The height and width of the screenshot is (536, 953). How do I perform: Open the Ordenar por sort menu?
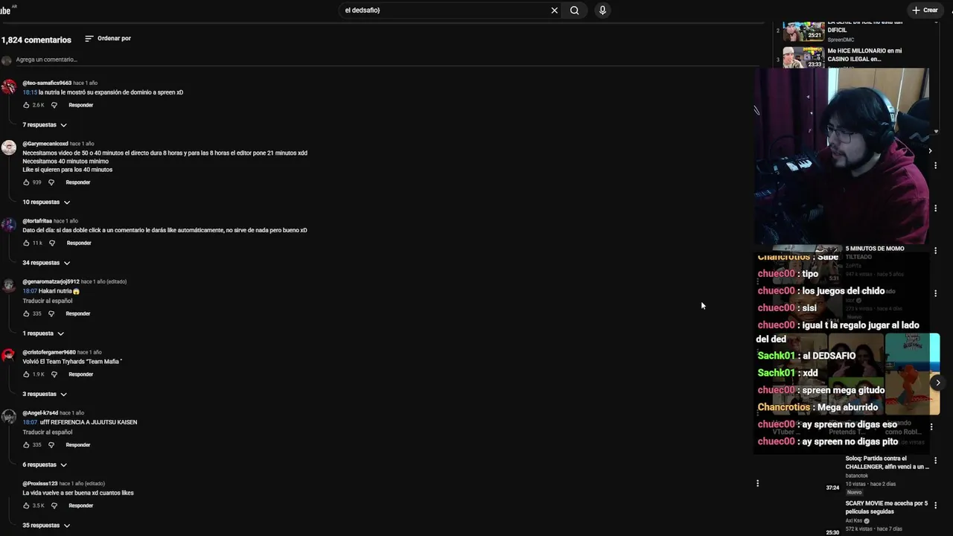pos(108,39)
